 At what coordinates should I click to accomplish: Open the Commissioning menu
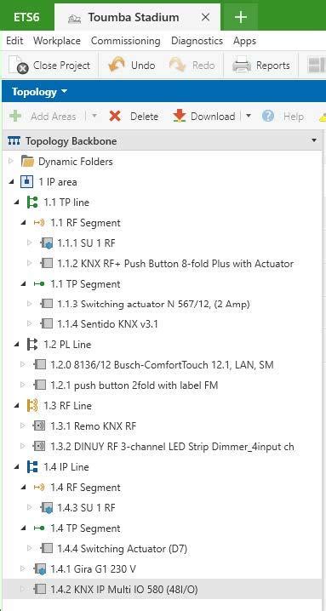click(x=126, y=41)
